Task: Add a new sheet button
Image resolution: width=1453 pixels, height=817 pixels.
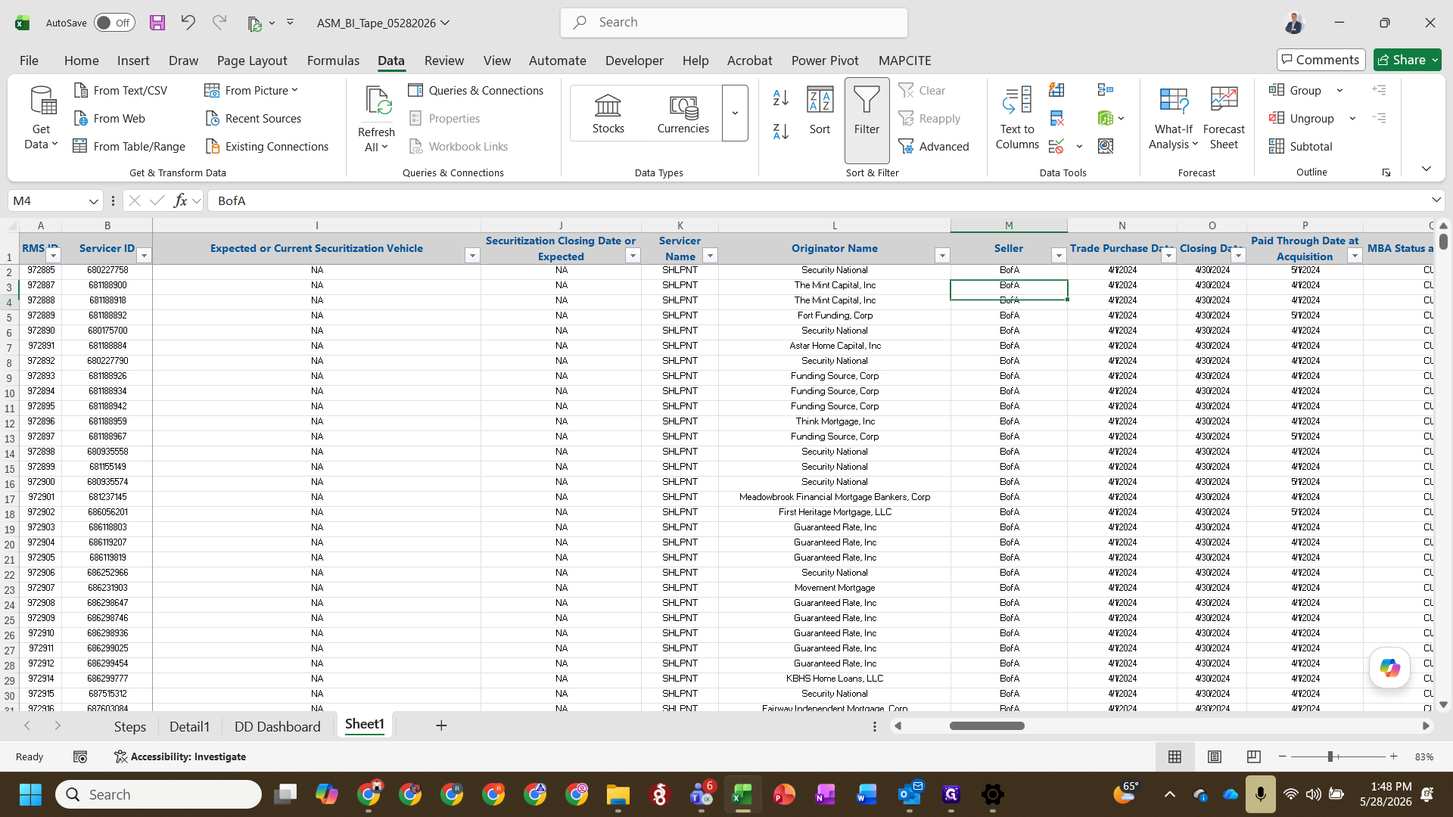Action: (441, 726)
